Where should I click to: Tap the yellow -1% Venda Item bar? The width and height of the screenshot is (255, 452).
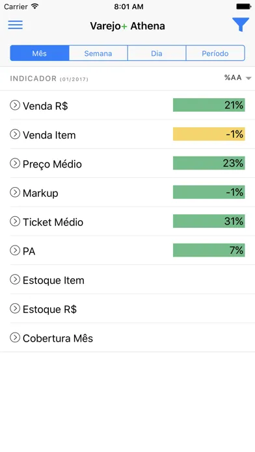coord(209,134)
